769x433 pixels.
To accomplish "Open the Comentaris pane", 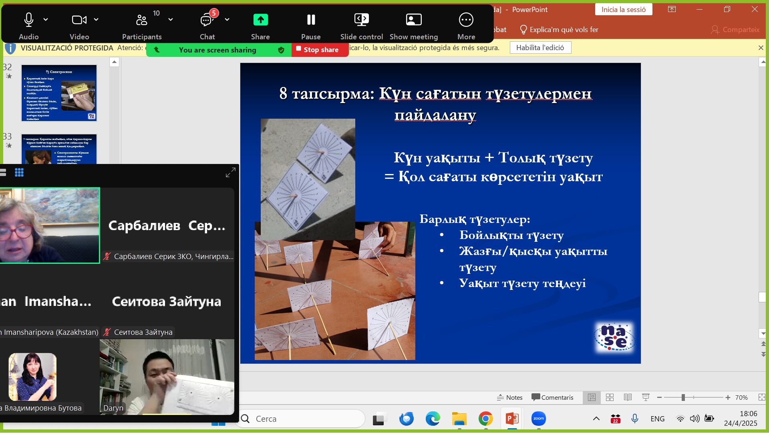I will click(x=552, y=397).
